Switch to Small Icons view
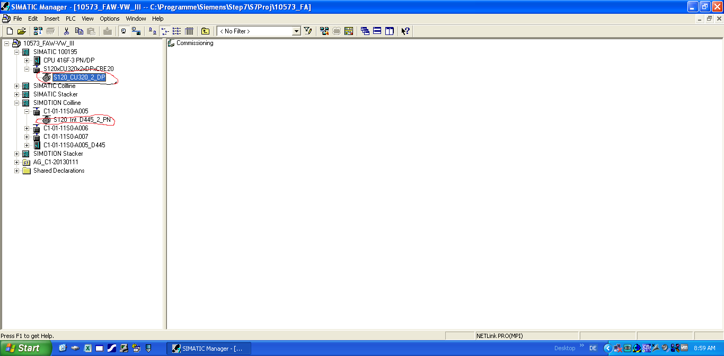The width and height of the screenshot is (724, 356). click(165, 31)
